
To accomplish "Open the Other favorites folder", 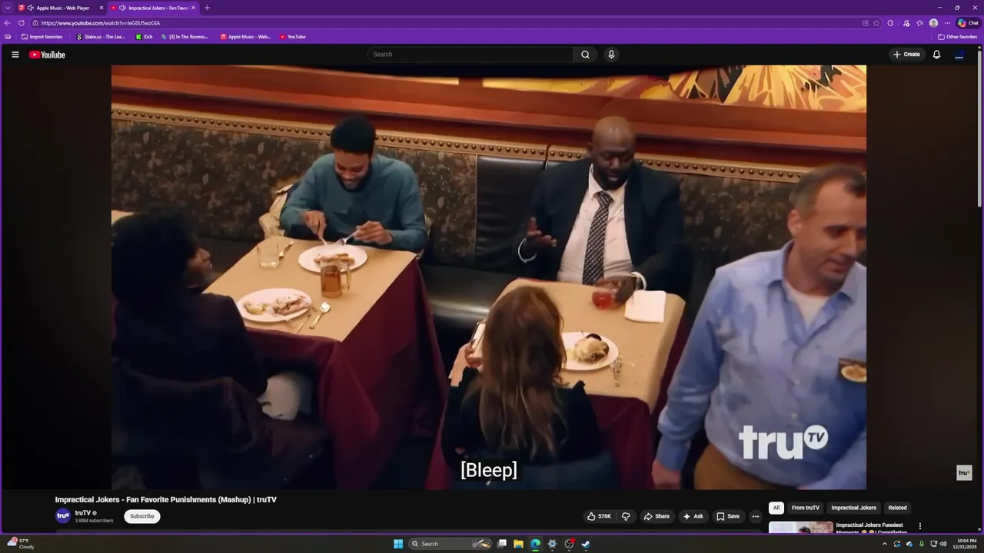I will [957, 36].
